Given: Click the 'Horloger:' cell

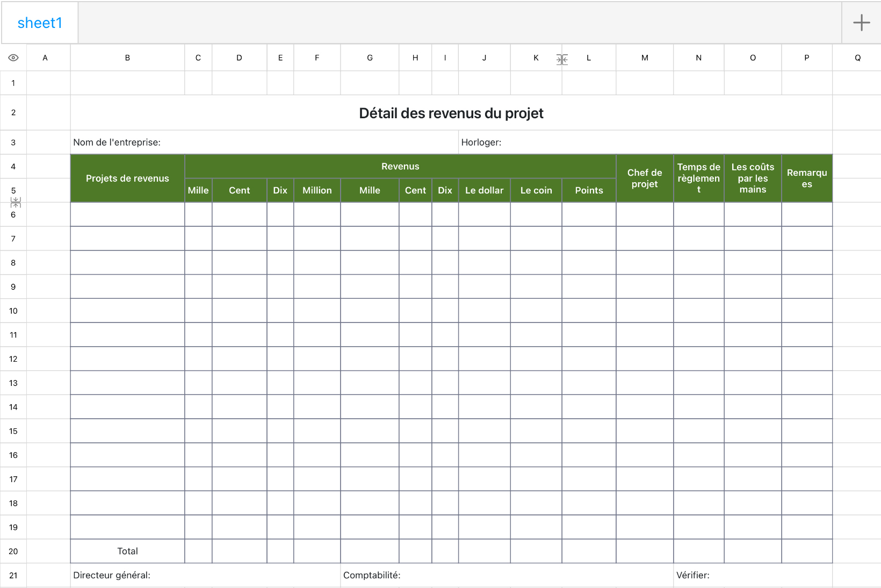Looking at the screenshot, I should tap(645, 142).
